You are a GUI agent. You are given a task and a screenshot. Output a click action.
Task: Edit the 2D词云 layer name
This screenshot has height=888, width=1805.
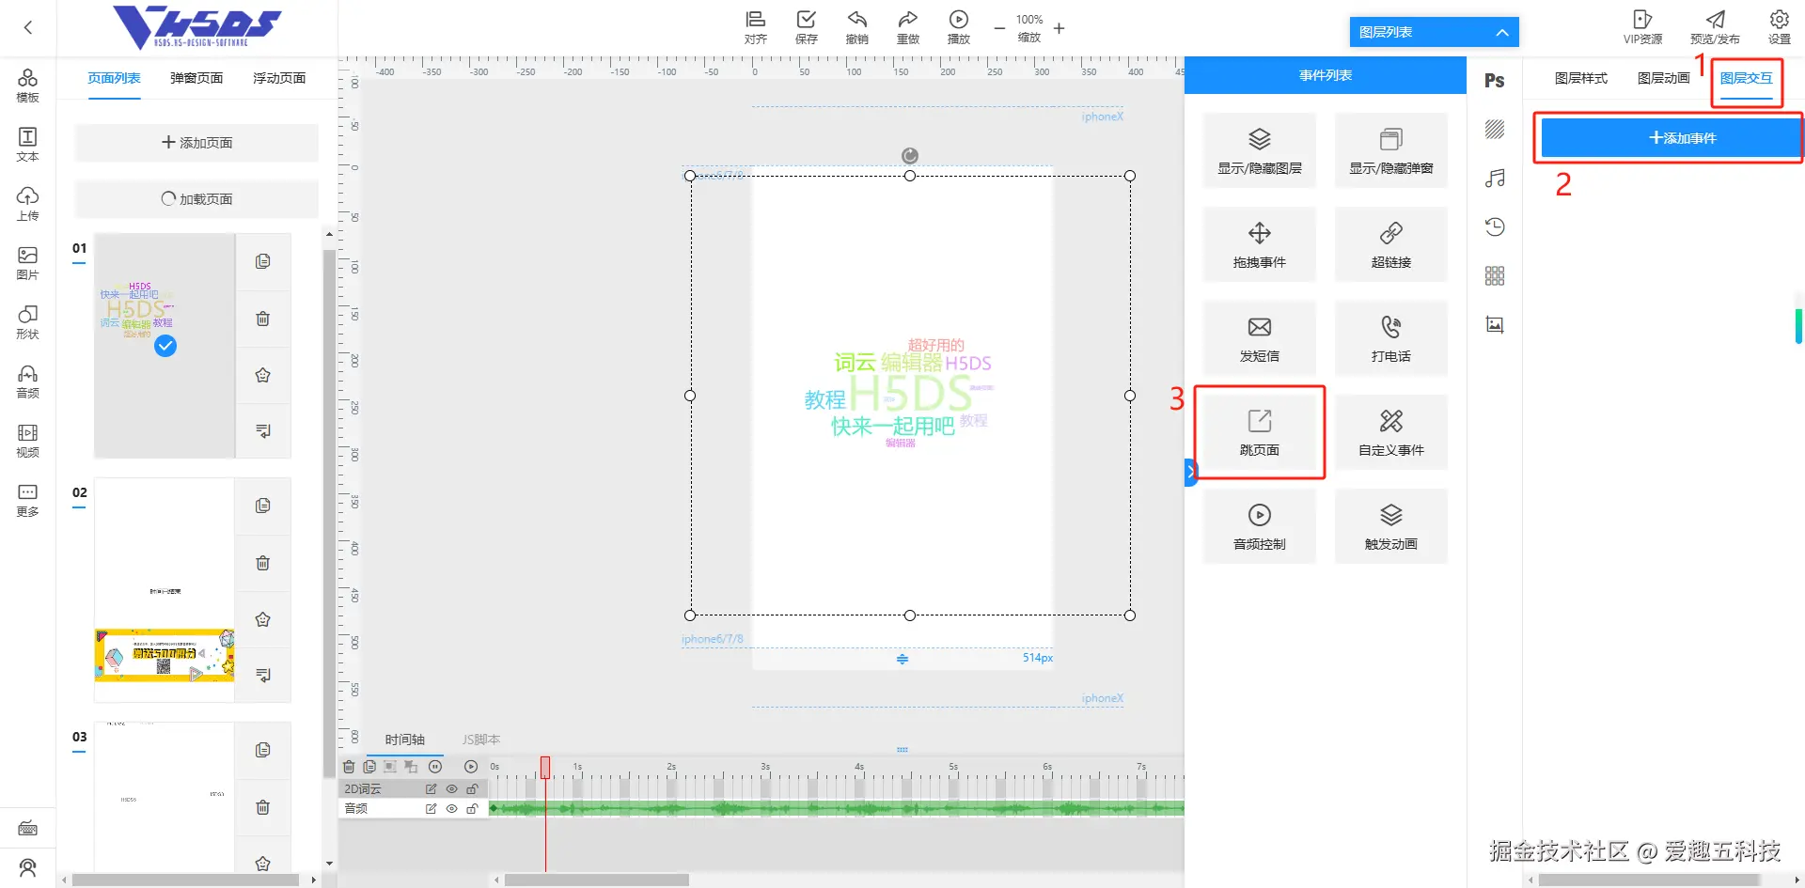pos(431,789)
